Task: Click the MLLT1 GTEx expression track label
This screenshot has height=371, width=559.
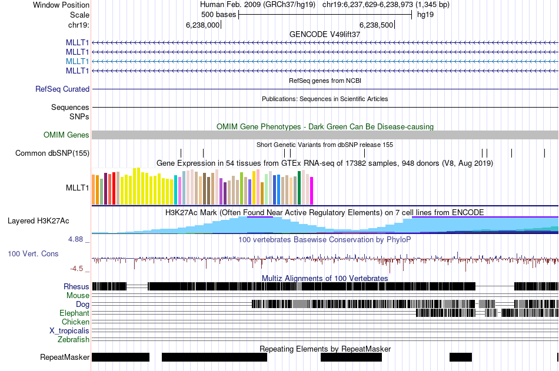Action: point(77,188)
